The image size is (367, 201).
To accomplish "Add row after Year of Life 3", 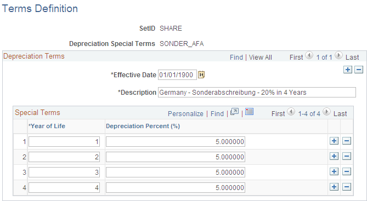I will coord(334,172).
